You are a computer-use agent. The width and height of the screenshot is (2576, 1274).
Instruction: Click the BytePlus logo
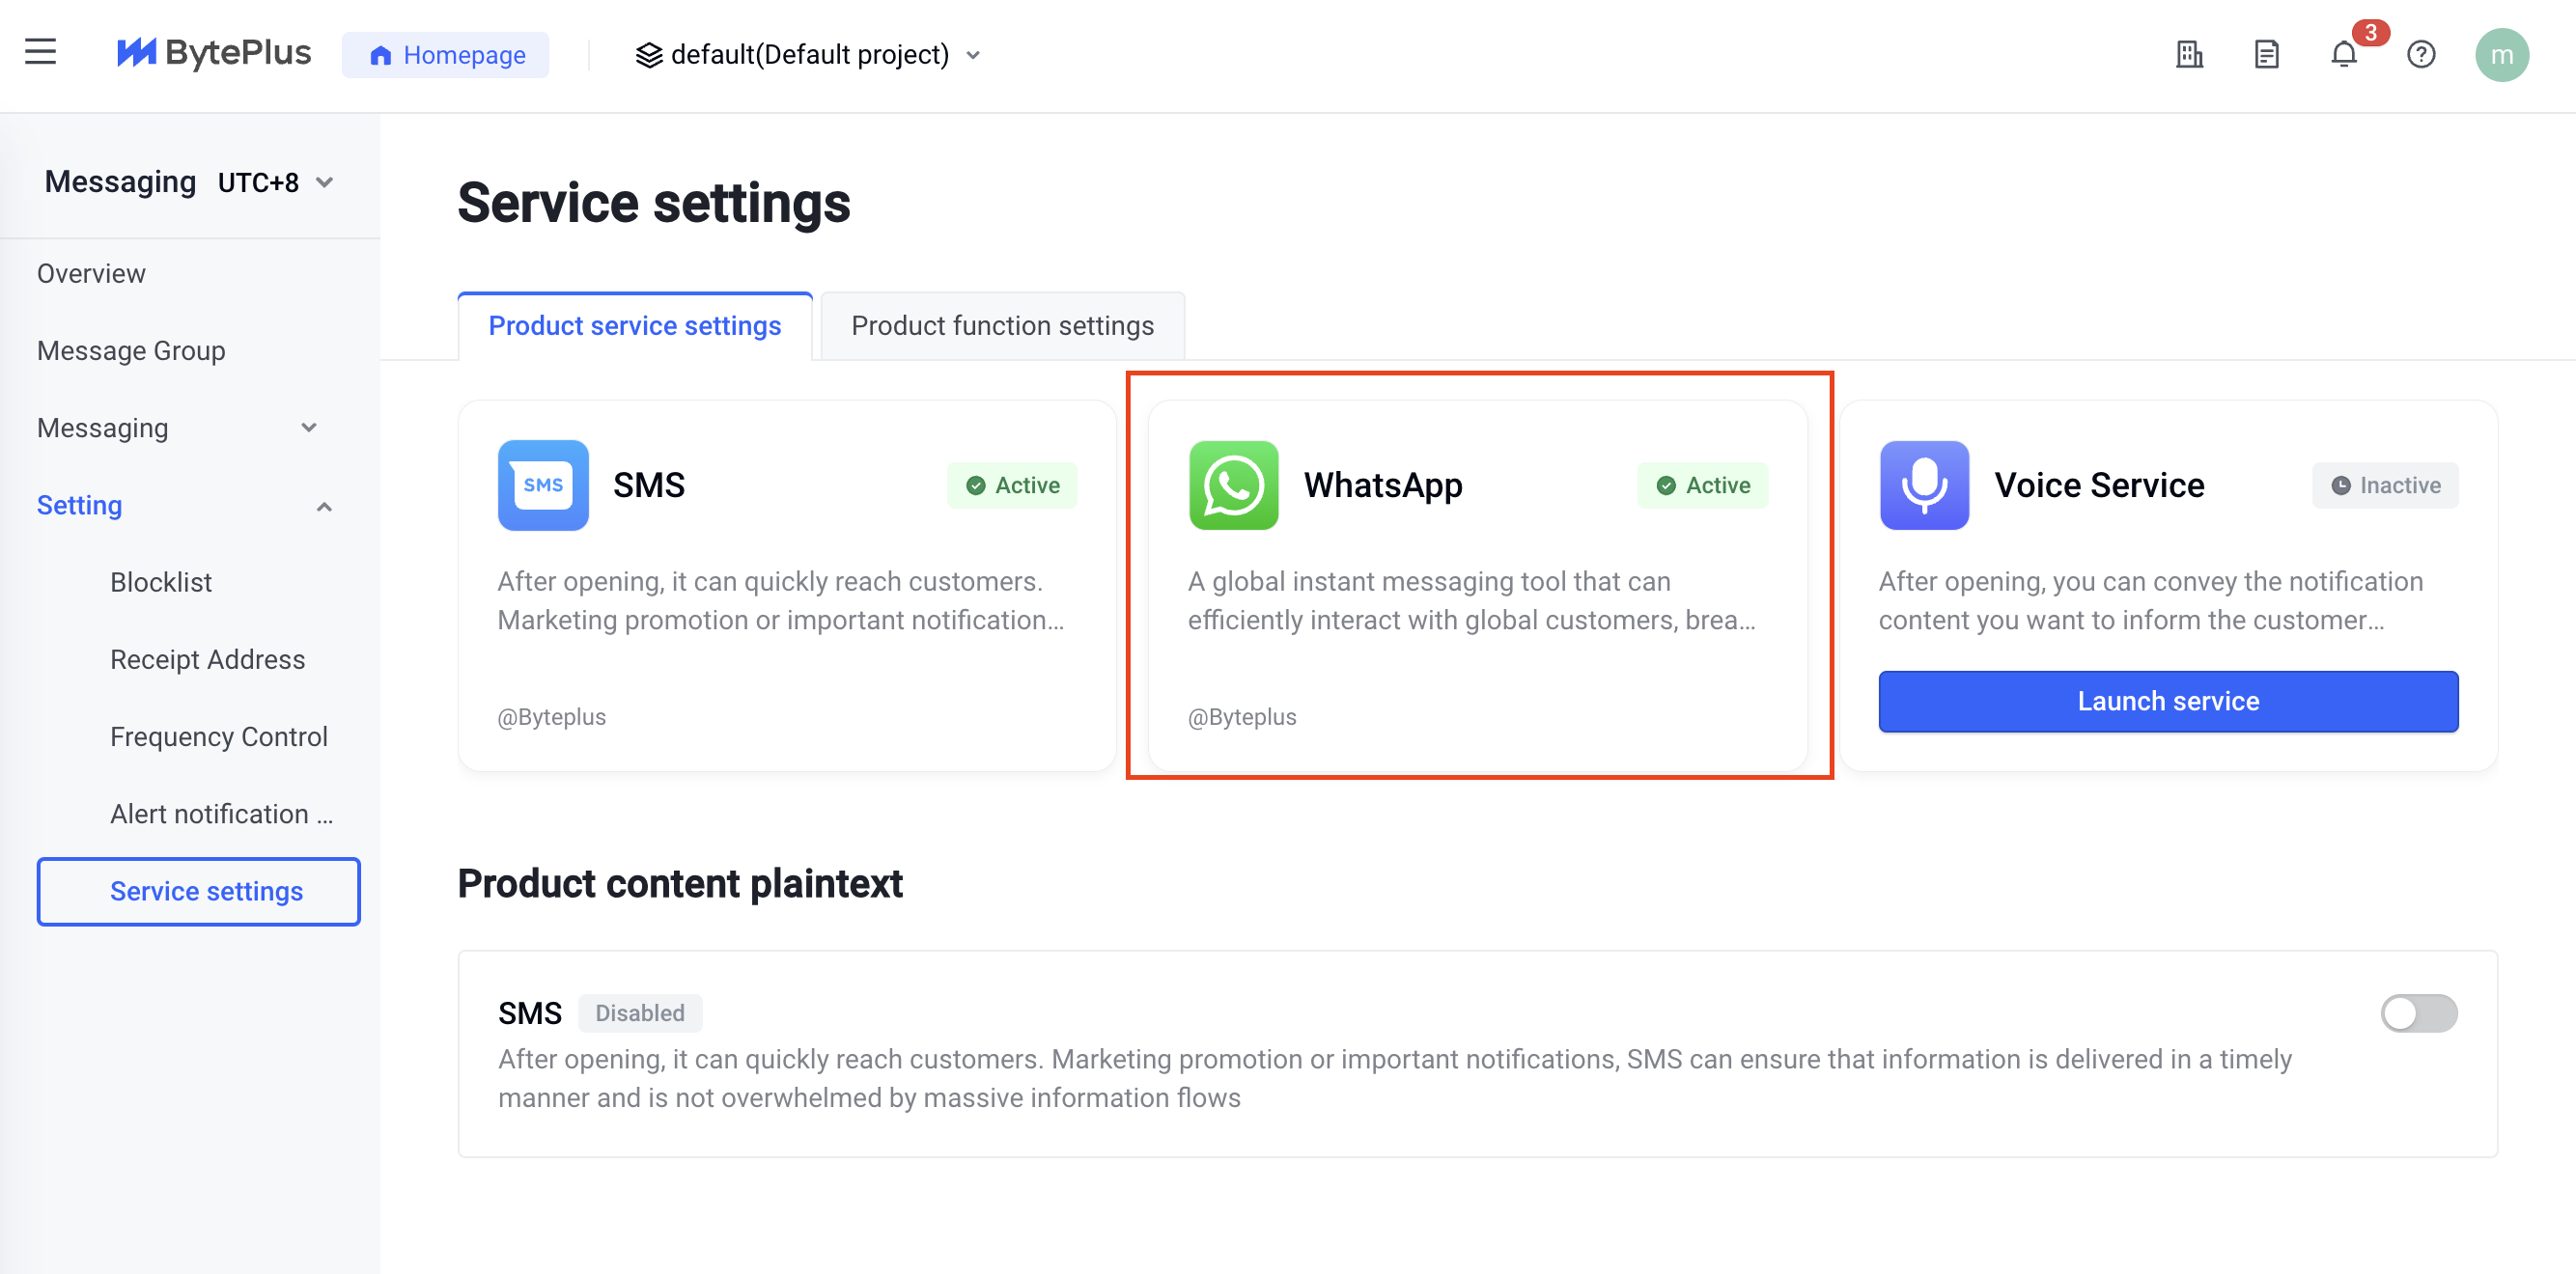pyautogui.click(x=214, y=53)
